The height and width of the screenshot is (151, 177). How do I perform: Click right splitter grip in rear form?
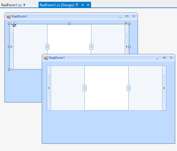[x=91, y=47]
